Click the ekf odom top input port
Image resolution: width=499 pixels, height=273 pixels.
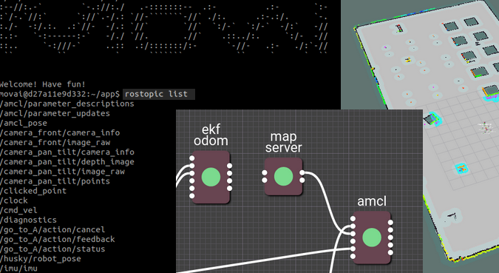[x=192, y=158]
